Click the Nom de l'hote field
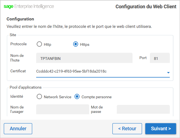Image resolution: width=180 pixels, height=138 pixels. click(x=84, y=58)
